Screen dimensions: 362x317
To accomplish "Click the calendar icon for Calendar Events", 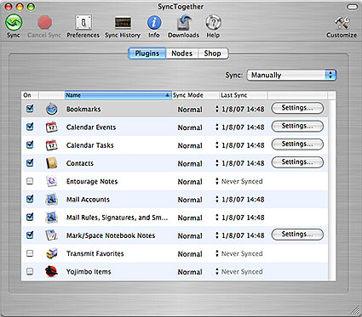I will pos(52,127).
